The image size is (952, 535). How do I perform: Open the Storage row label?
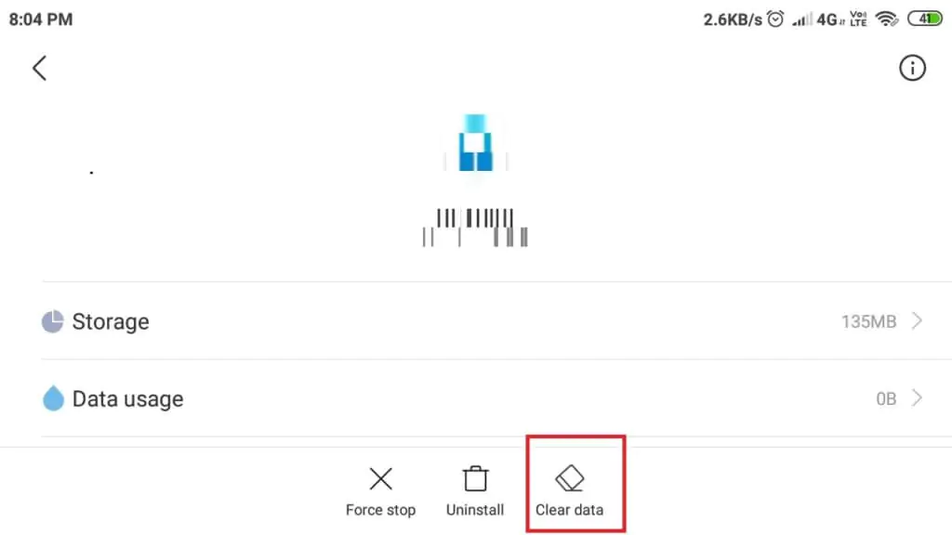(x=111, y=321)
